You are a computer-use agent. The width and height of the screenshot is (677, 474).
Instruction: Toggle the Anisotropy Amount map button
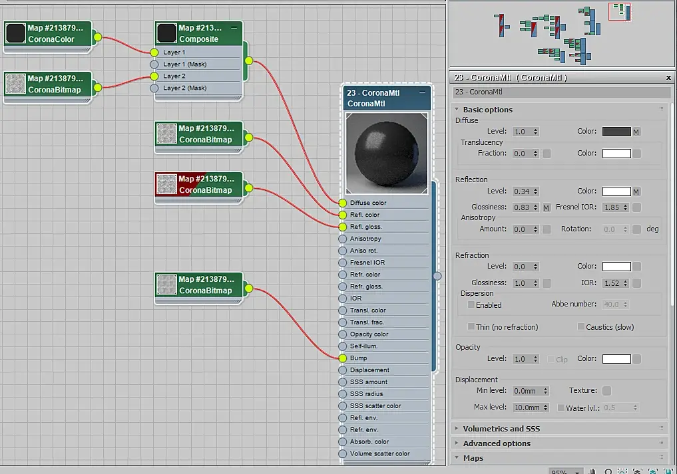click(x=547, y=229)
